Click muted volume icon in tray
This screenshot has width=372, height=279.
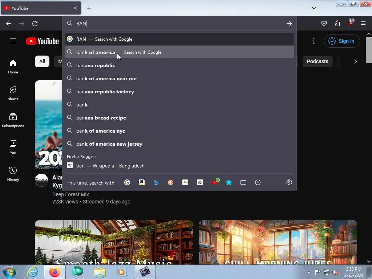pyautogui.click(x=335, y=272)
